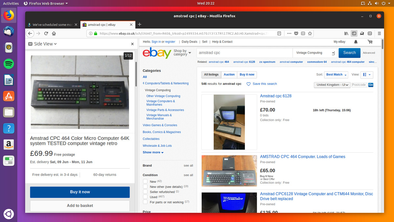Image resolution: width=394 pixels, height=222 pixels.
Task: Click the forward navigation arrow
Action: click(38, 33)
